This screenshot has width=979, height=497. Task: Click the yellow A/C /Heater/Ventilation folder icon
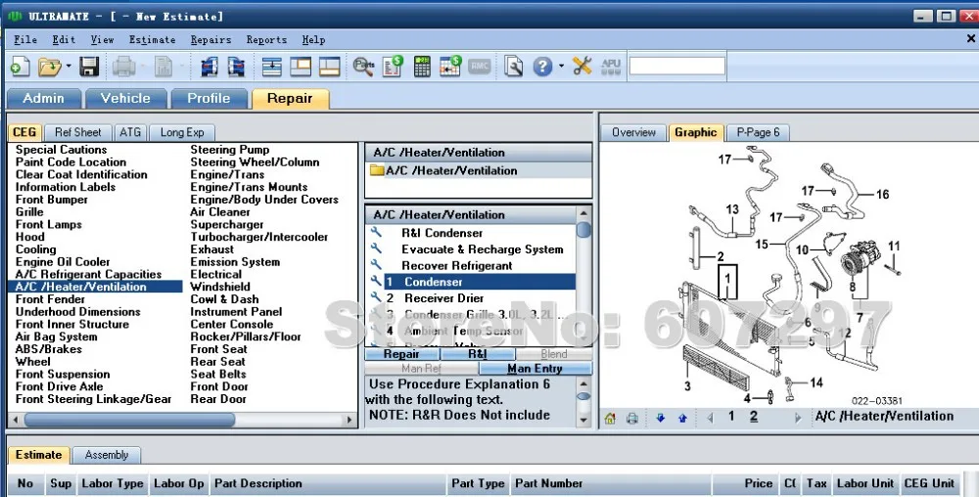pyautogui.click(x=377, y=170)
